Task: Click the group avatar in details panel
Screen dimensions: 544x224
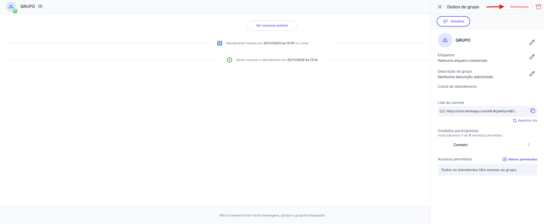Action: coord(445,40)
